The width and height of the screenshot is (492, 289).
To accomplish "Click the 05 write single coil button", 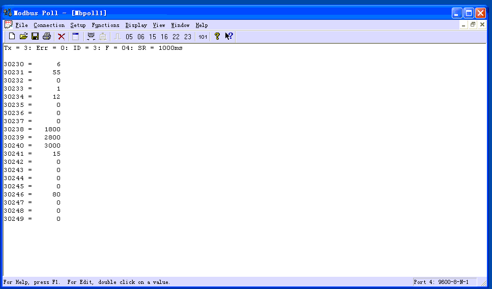I will (x=129, y=37).
